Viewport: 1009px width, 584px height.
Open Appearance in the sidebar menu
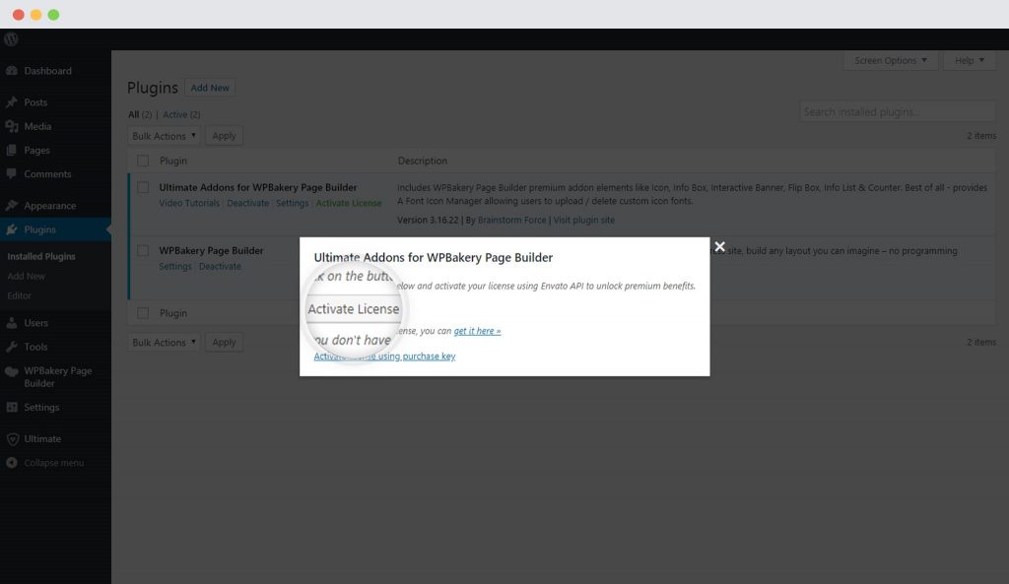pos(49,205)
